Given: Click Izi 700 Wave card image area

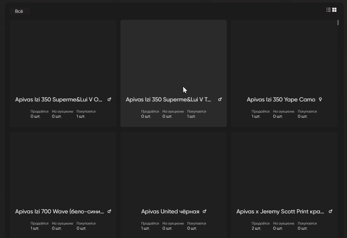Looking at the screenshot, I should point(63,169).
